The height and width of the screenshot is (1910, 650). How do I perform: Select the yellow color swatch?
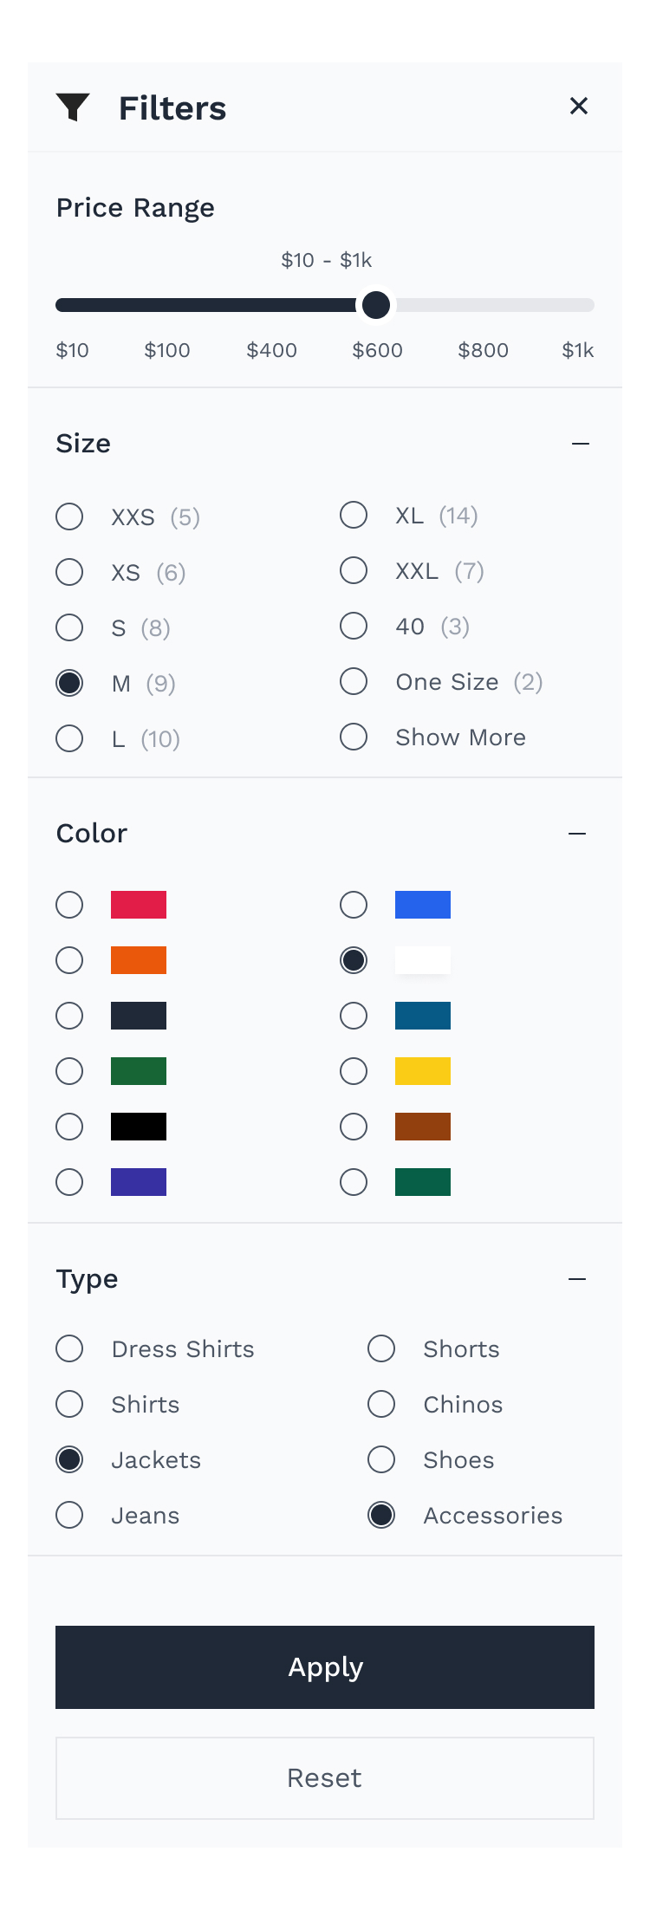pyautogui.click(x=423, y=1071)
